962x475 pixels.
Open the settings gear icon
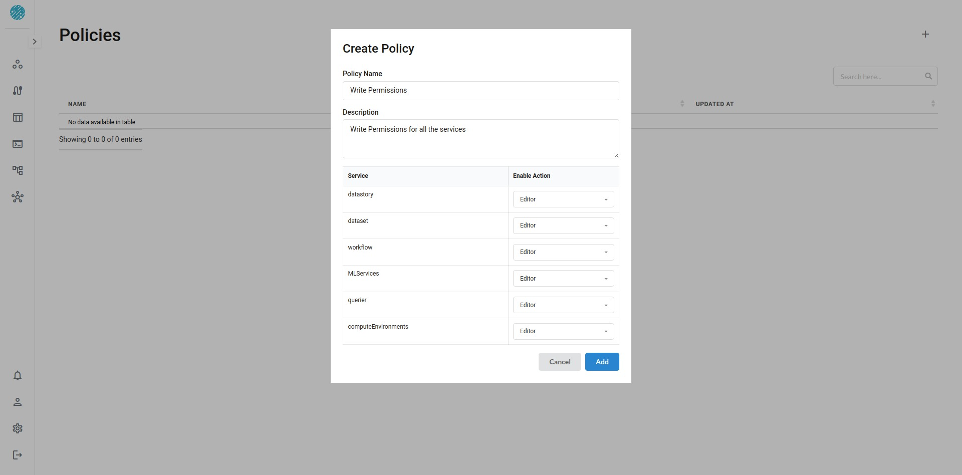click(x=18, y=428)
